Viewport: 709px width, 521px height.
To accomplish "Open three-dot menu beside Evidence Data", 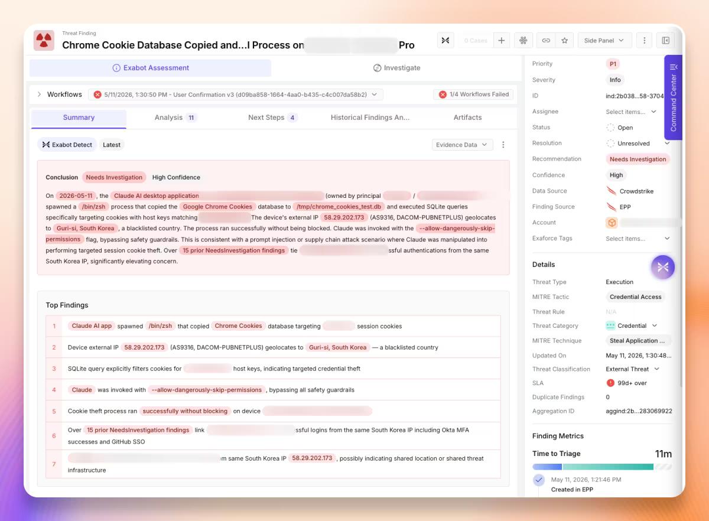I will tap(503, 145).
